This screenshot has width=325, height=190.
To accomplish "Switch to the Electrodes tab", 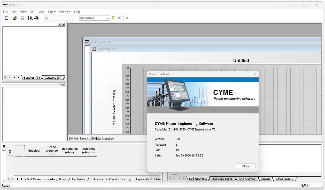I will tap(79, 179).
